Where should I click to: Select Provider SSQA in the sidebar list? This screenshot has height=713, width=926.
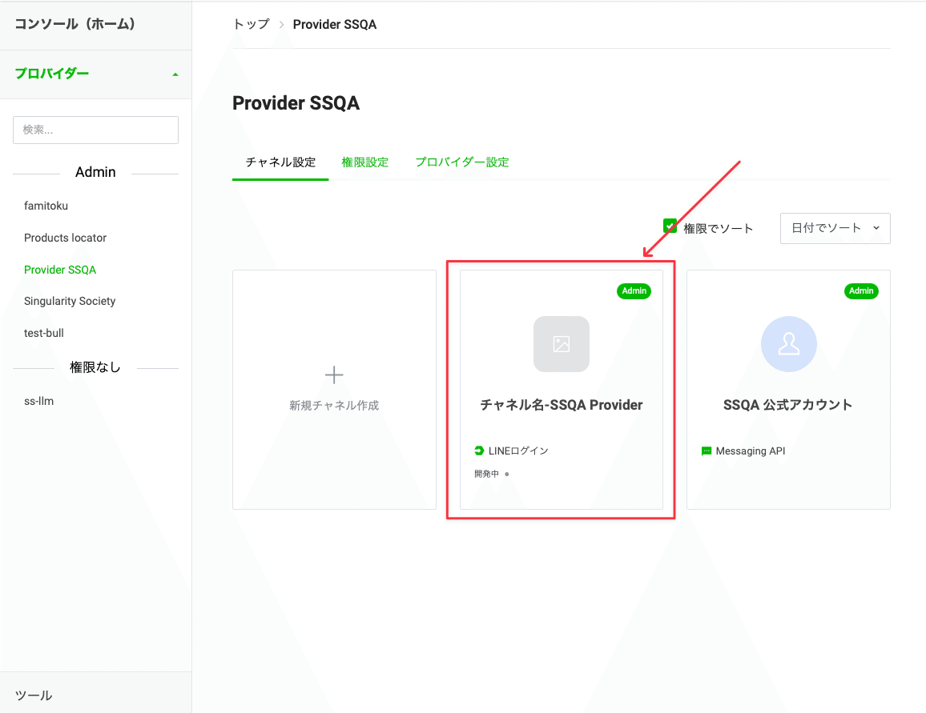click(x=59, y=270)
